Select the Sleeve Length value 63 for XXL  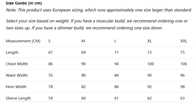pos(182,98)
